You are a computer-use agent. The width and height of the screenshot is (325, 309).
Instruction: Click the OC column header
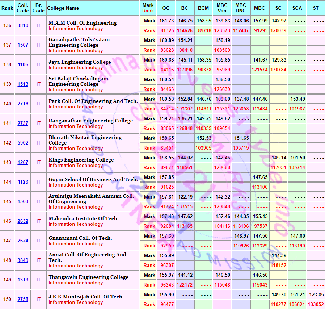[x=166, y=8]
